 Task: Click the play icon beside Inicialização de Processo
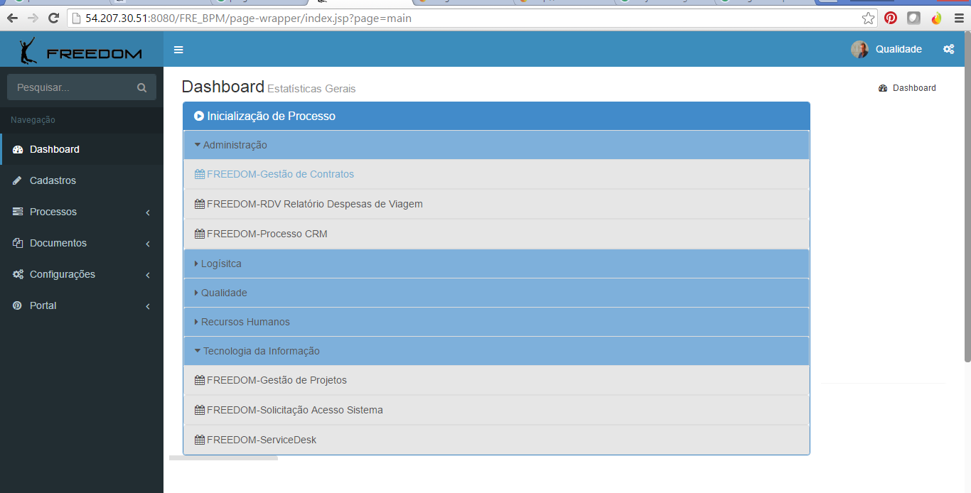pos(199,116)
